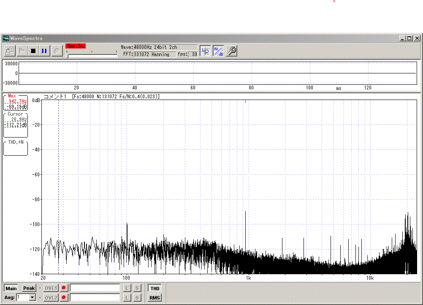Click the Wave format field 48000Hz 24bit 2ch
Viewport: 423px width, 305px height.
click(165, 47)
